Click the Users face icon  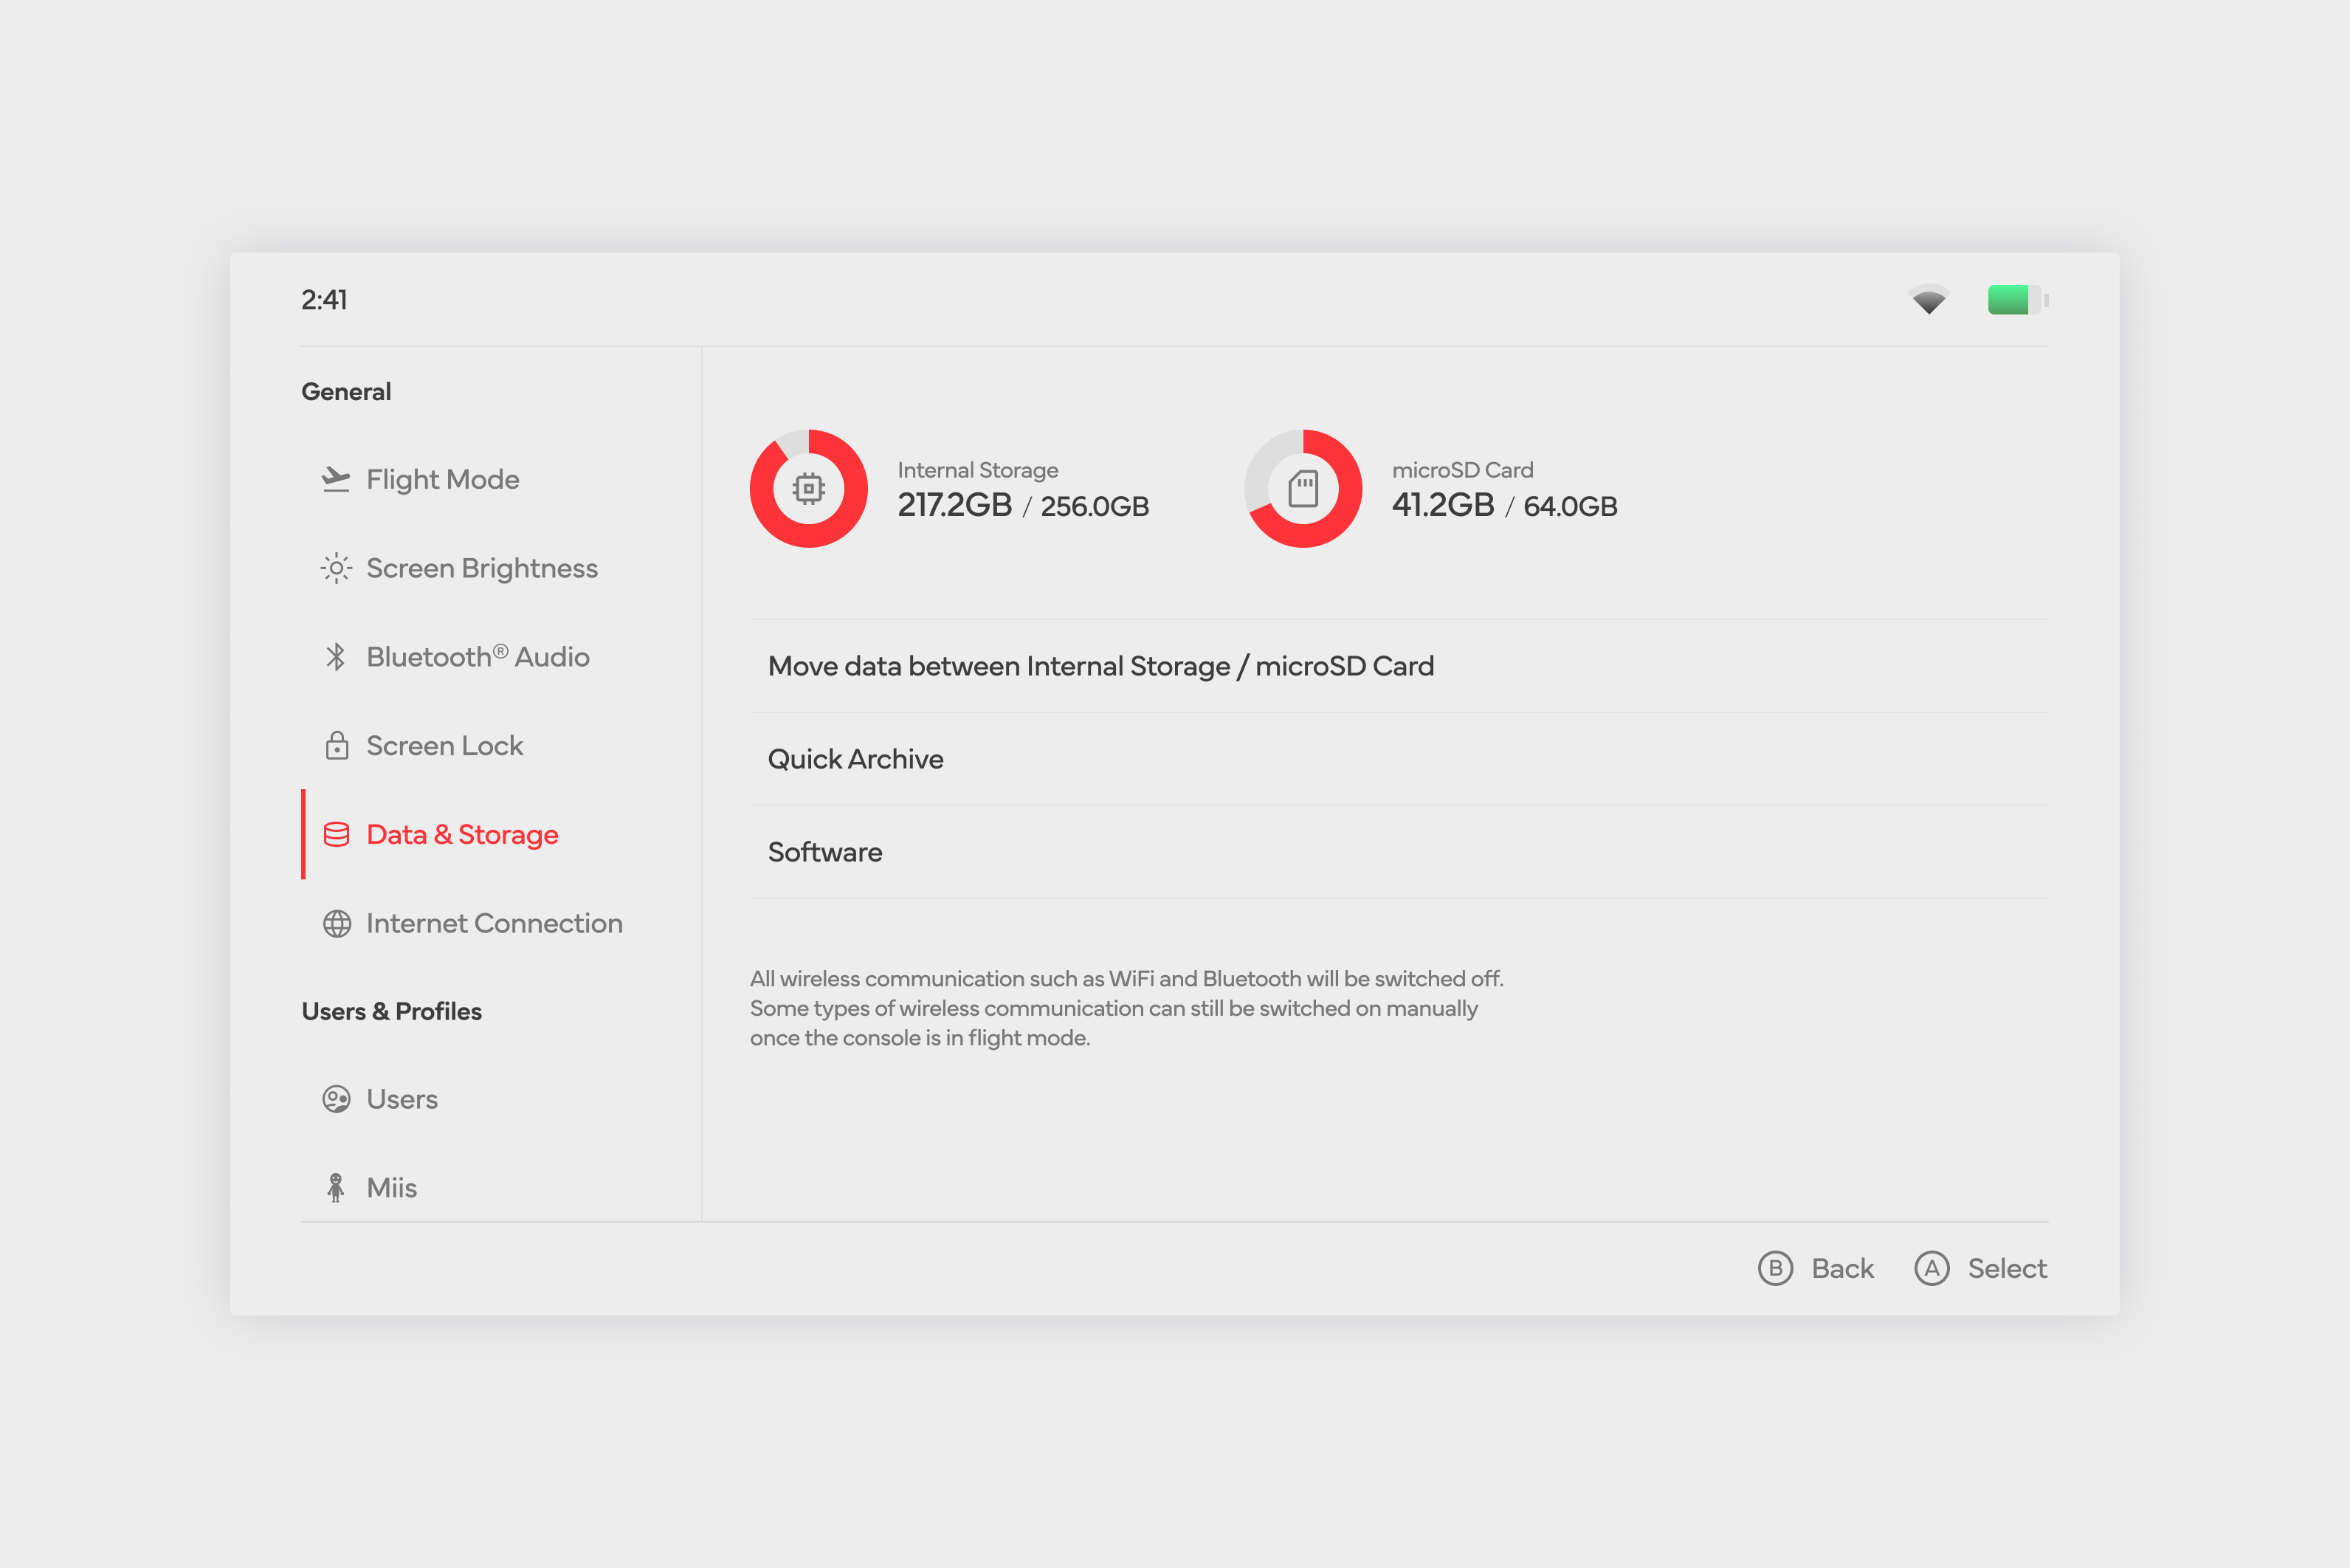[336, 1100]
